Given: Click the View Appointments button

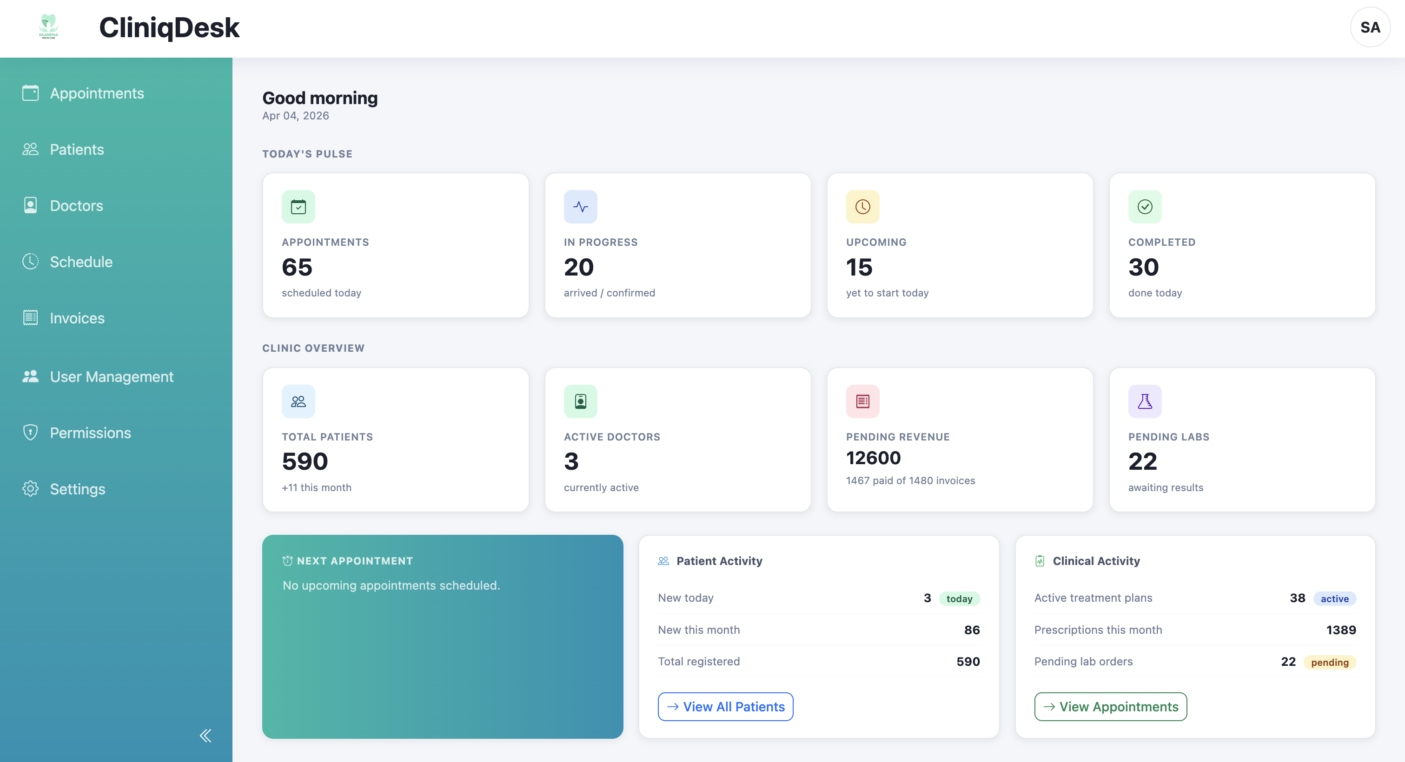Looking at the screenshot, I should tap(1111, 707).
